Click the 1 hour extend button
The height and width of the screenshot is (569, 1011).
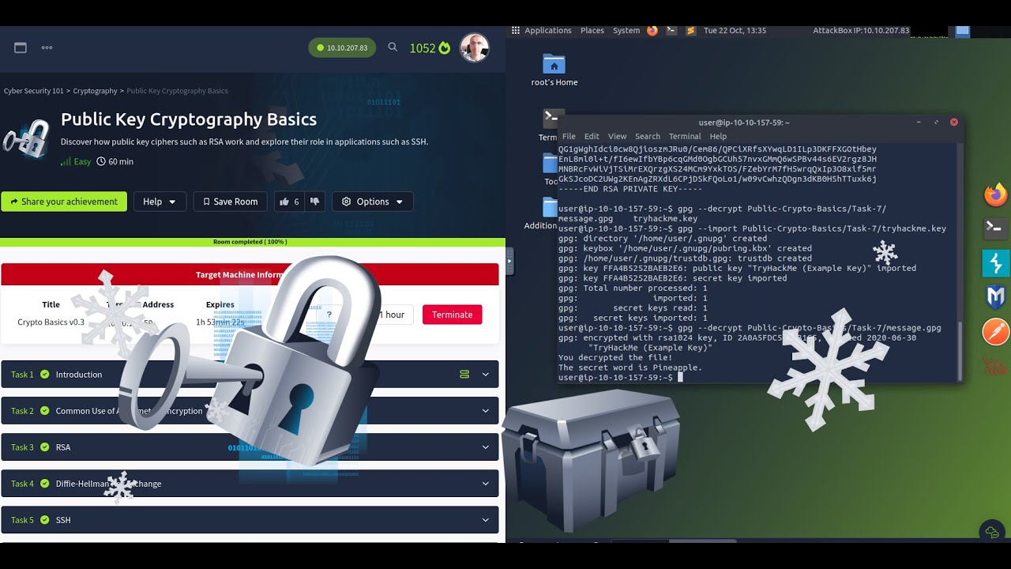pyautogui.click(x=392, y=315)
